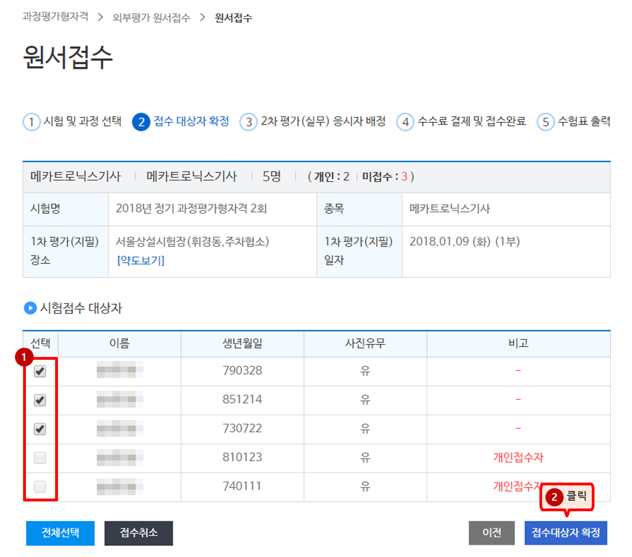Screen dimensions: 632x557
Task: Click the 생년월일 column header
Action: [243, 344]
